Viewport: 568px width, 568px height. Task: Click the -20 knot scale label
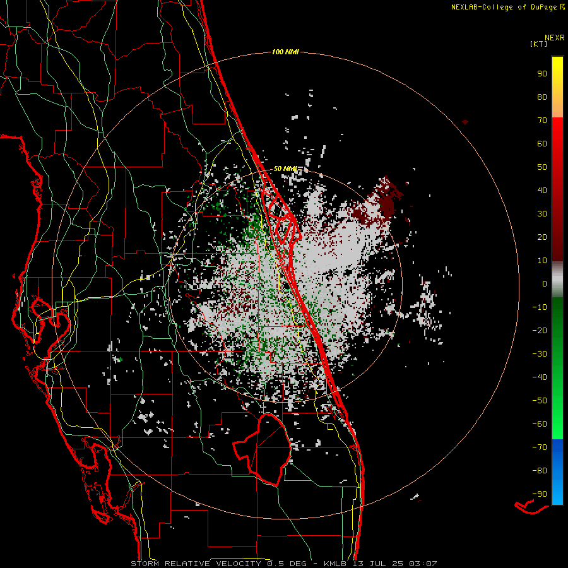coord(540,330)
